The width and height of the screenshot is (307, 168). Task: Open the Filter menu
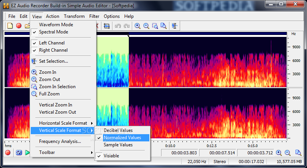(x=94, y=16)
